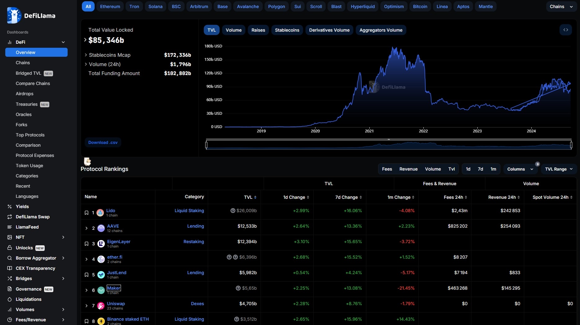The height and width of the screenshot is (325, 580).
Task: Select the Arbitrum chain tab
Action: point(199,7)
